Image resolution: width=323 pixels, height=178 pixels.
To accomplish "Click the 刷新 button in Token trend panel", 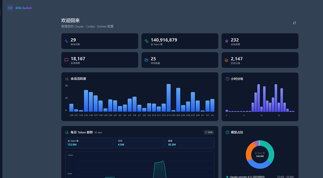I will 209,132.
